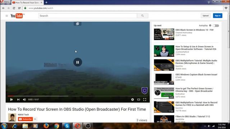Go forward in browser history
The height and width of the screenshot is (129, 230).
pos(9,8)
